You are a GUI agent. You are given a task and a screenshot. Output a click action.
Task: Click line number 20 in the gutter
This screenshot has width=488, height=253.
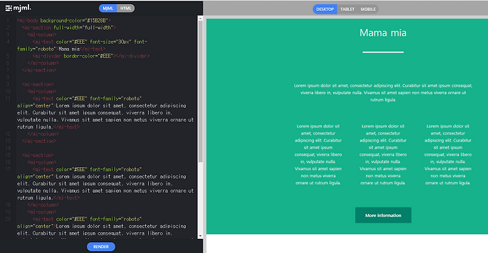coord(7,219)
